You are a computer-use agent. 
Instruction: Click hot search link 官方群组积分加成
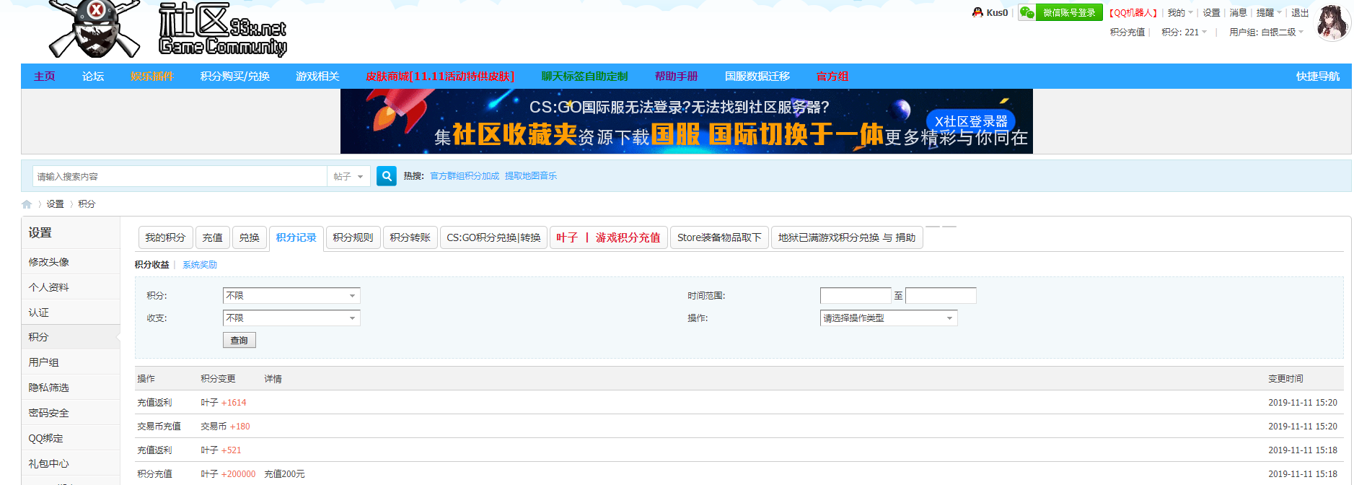[465, 176]
